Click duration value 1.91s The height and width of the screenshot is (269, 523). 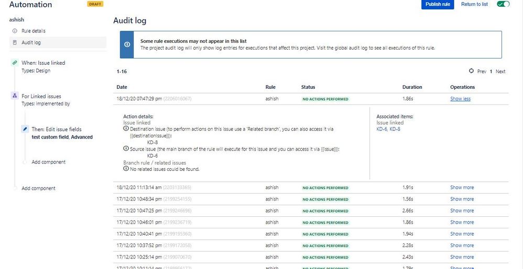[x=408, y=188]
